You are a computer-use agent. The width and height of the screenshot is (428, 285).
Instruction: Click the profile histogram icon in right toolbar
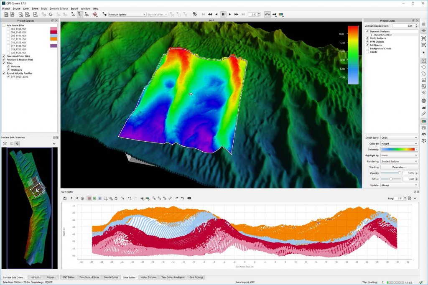pyautogui.click(x=423, y=107)
